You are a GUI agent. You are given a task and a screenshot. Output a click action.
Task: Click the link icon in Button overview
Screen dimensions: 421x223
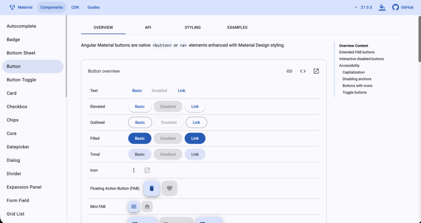click(289, 71)
